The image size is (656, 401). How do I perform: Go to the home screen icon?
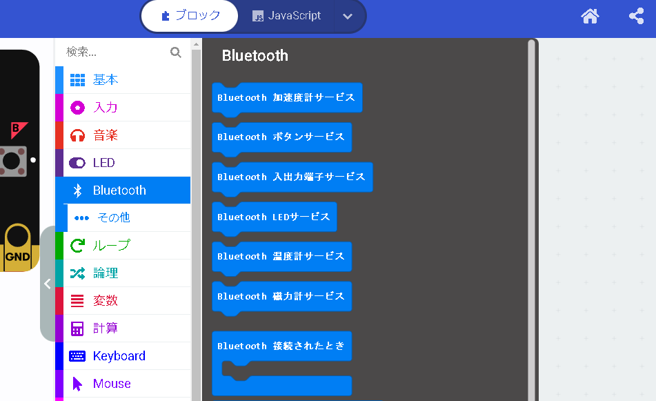pos(590,17)
